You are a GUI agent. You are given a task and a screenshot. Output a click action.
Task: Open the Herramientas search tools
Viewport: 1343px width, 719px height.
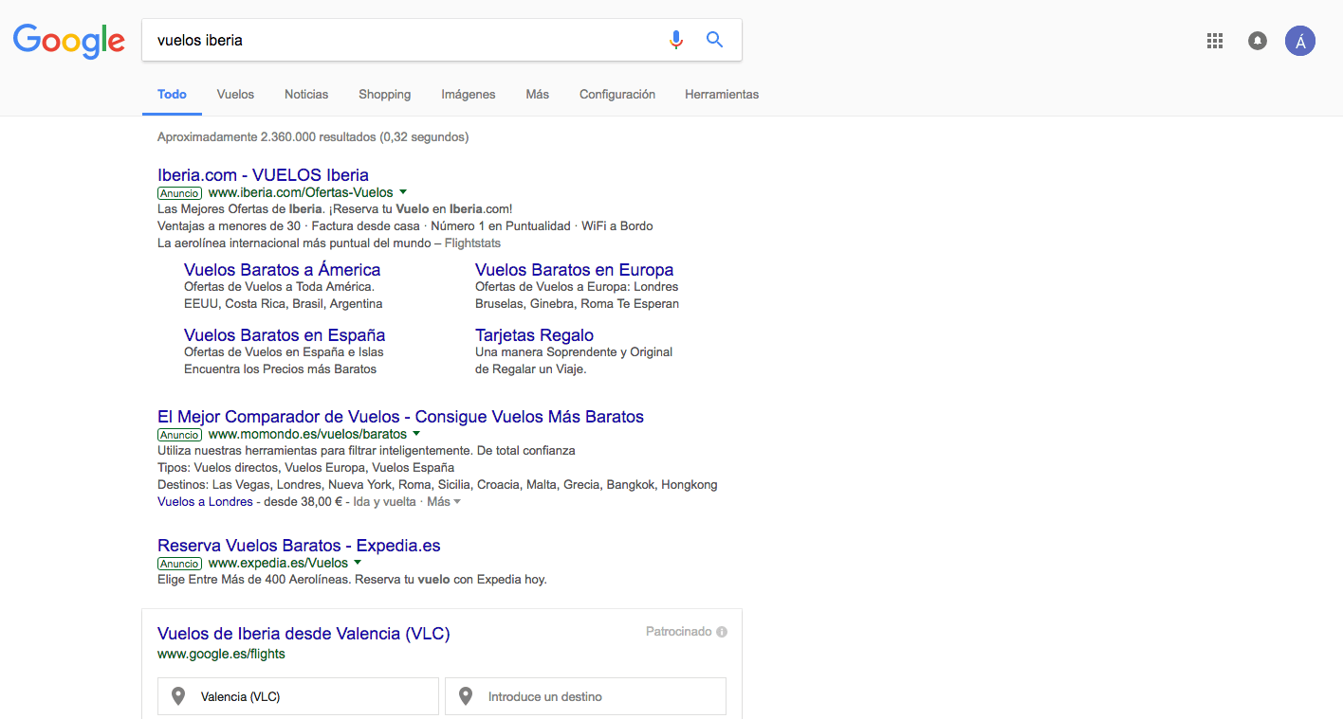[x=721, y=95]
